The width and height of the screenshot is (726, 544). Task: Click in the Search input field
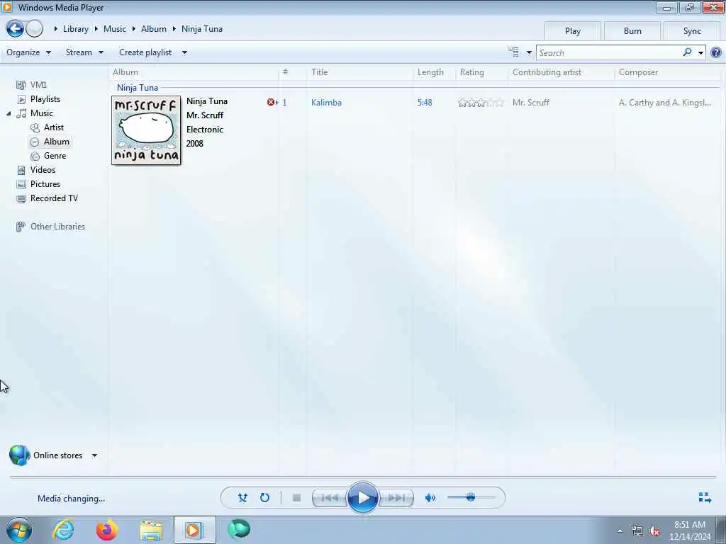click(x=609, y=52)
